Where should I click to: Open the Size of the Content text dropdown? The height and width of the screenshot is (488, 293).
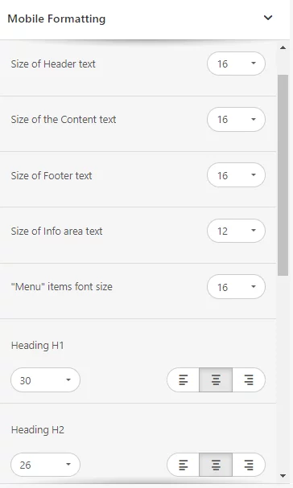236,119
